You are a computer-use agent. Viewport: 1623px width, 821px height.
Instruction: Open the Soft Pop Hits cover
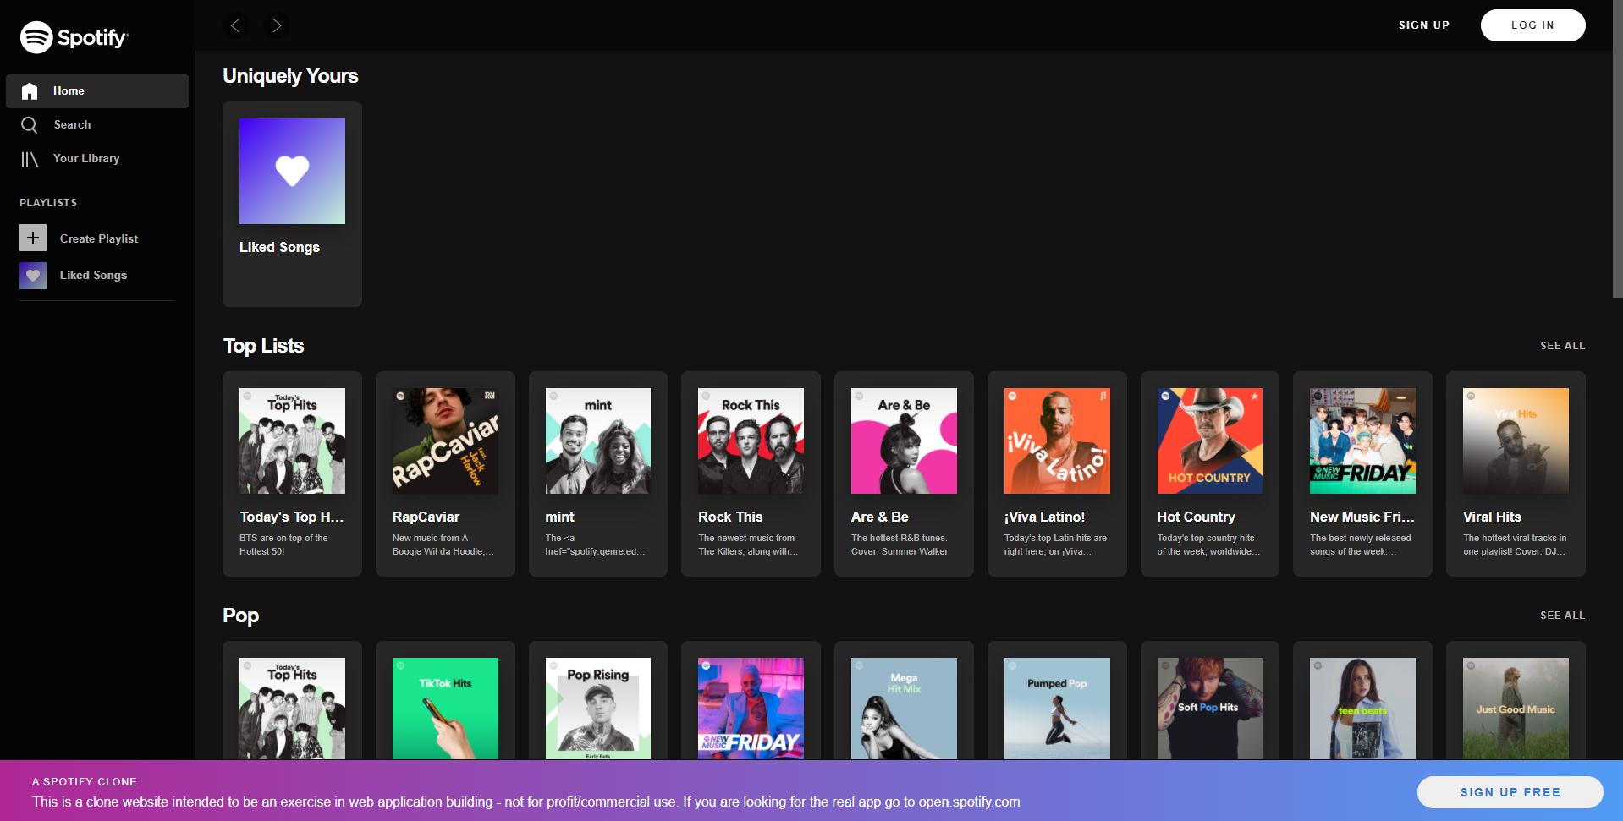[1210, 709]
